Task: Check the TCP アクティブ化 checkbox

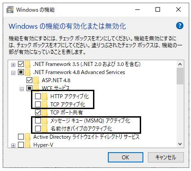Action: pos(38,104)
